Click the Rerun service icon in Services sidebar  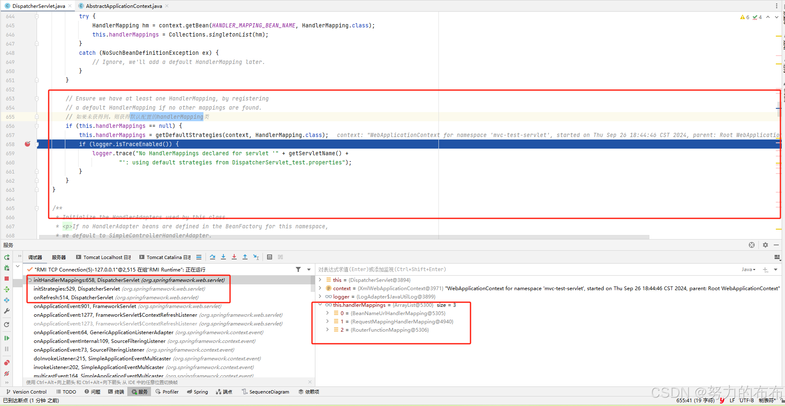click(x=7, y=257)
